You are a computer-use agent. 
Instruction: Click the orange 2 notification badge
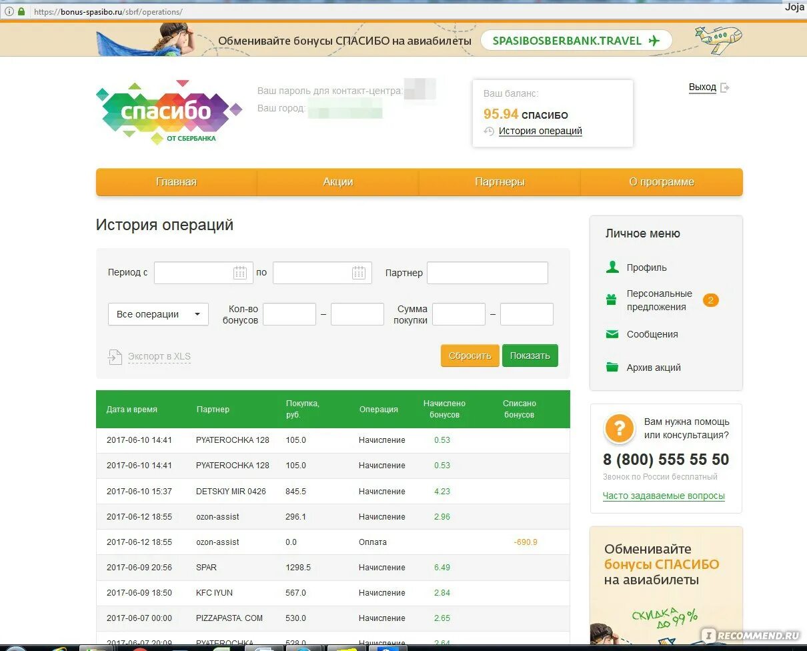click(710, 300)
